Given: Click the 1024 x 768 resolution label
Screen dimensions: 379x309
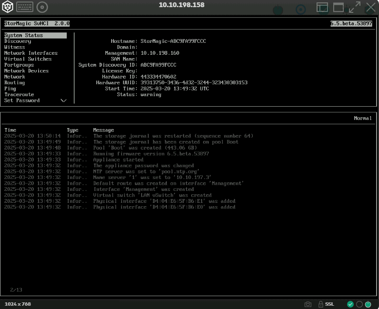Looking at the screenshot, I should coord(18,304).
